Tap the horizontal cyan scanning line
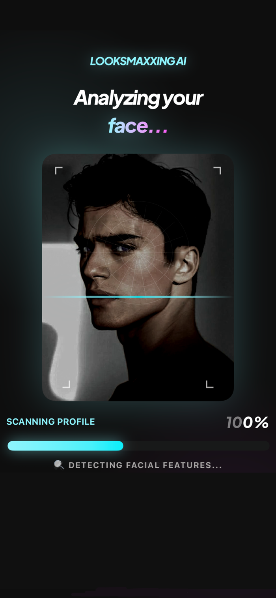The image size is (276, 598). [x=138, y=296]
